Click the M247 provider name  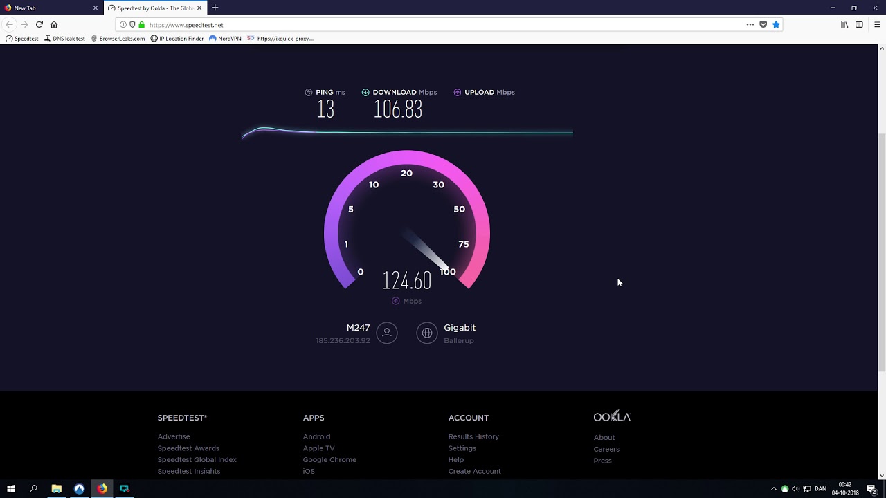pos(359,328)
